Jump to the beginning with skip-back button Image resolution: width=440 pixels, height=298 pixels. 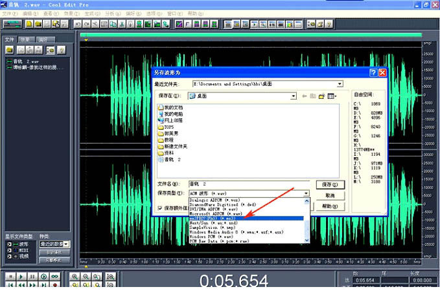10,284
